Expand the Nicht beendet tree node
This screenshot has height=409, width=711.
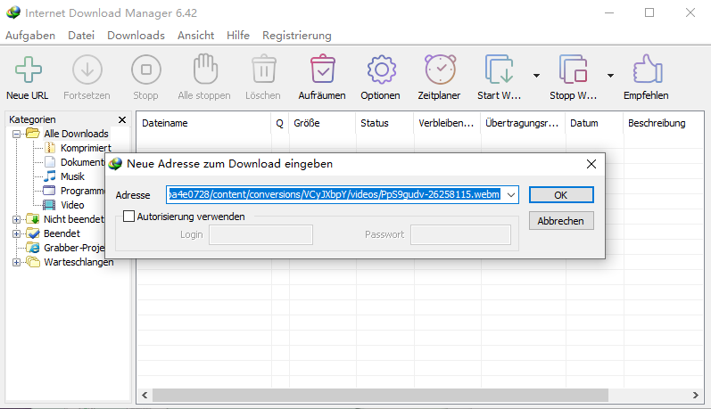click(x=16, y=220)
